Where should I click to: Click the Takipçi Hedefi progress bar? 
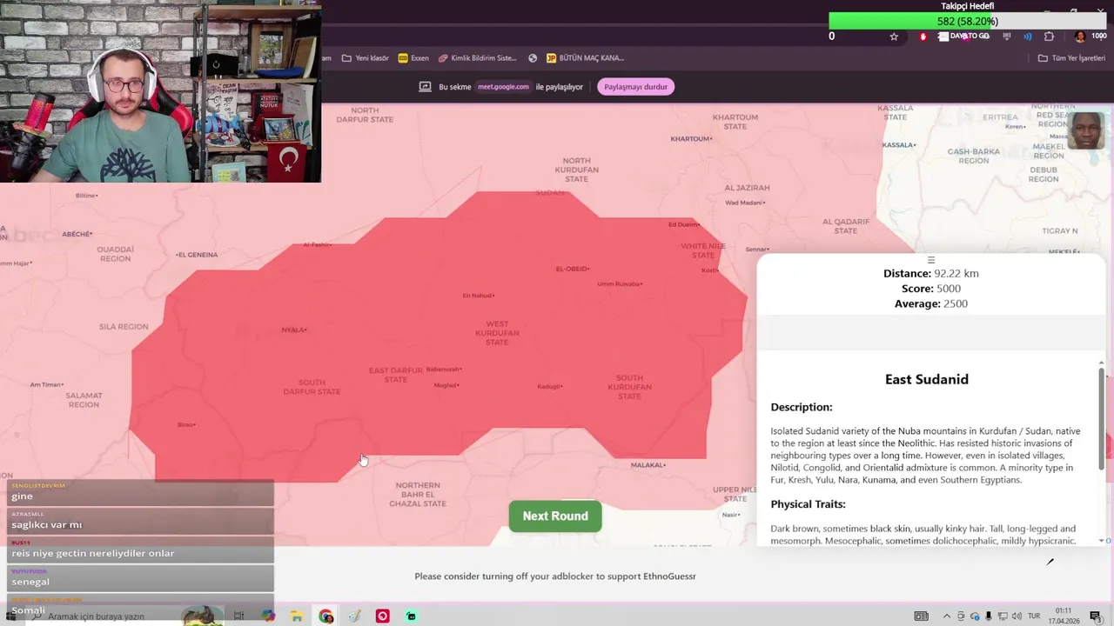(967, 21)
